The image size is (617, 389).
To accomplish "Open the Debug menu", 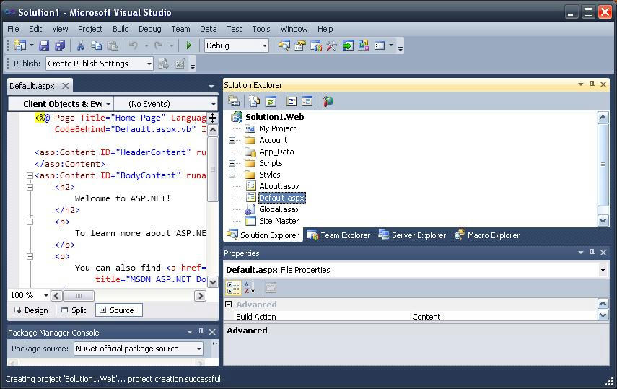I will click(149, 29).
